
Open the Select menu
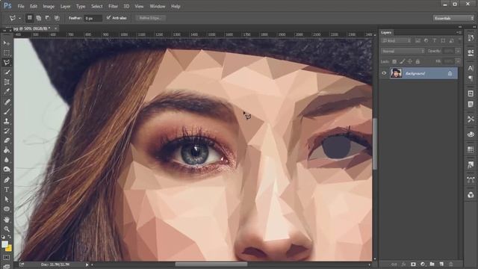96,6
